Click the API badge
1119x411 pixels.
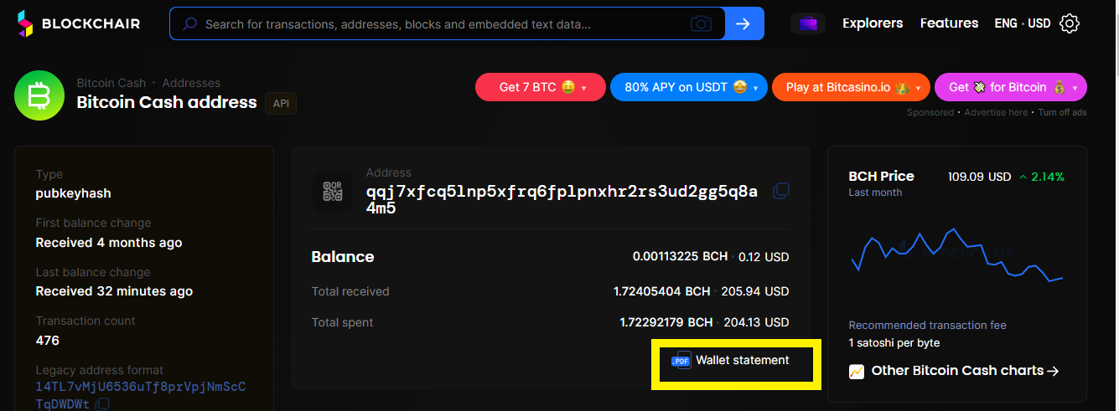pos(281,103)
